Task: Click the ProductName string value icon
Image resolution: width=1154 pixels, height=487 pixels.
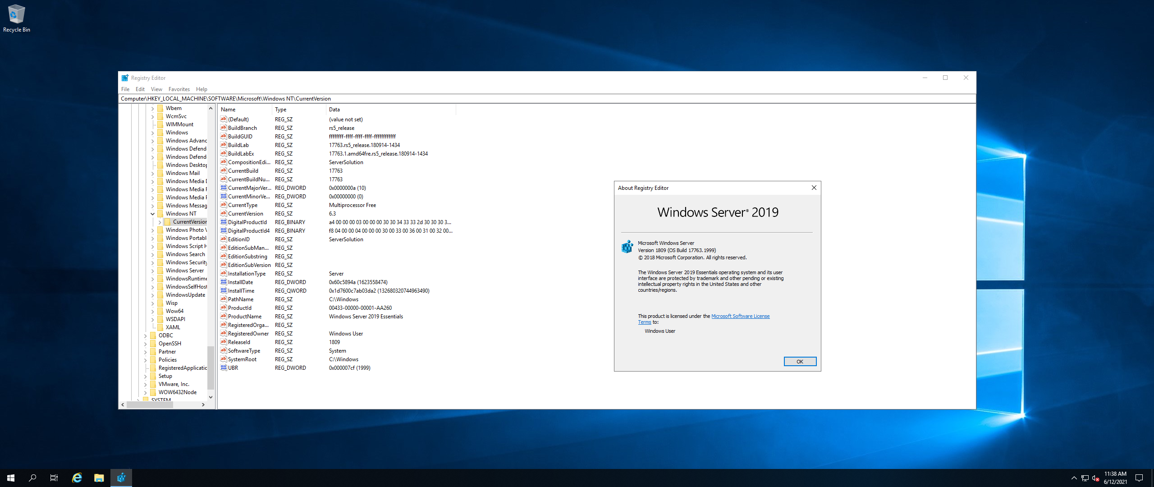Action: click(x=223, y=317)
